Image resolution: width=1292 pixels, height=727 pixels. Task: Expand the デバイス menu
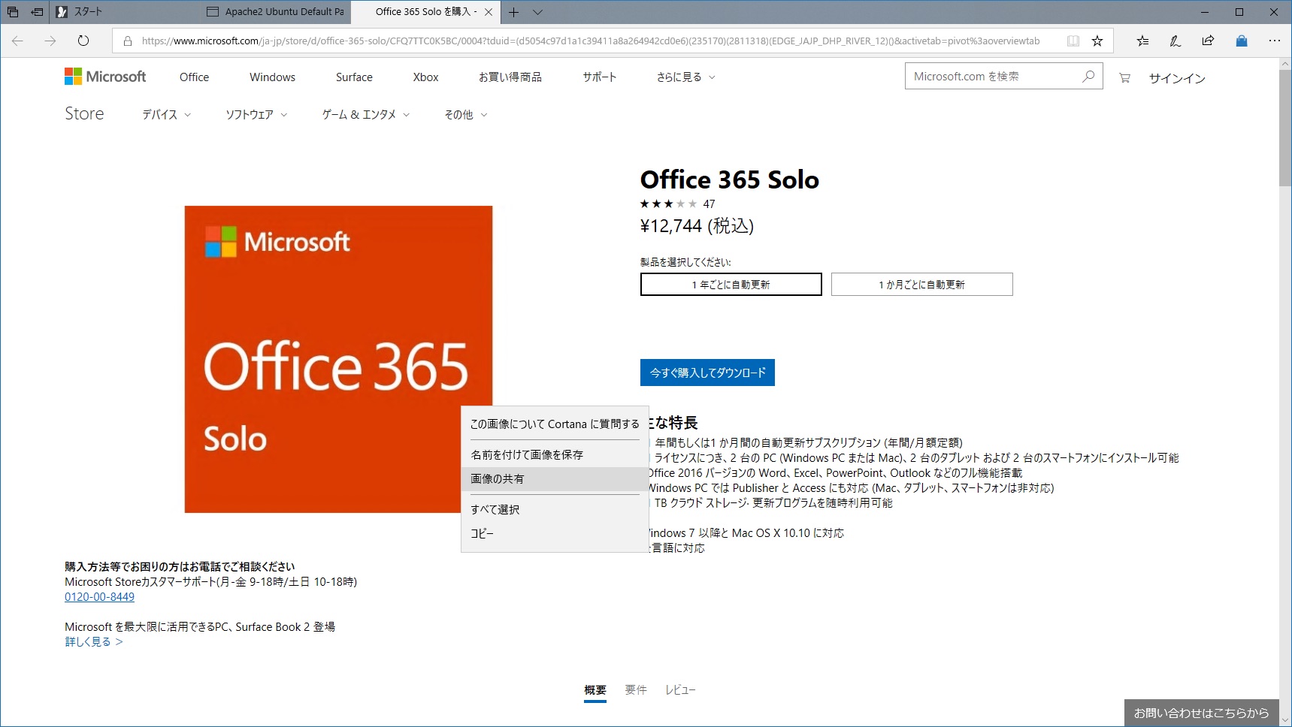coord(166,115)
